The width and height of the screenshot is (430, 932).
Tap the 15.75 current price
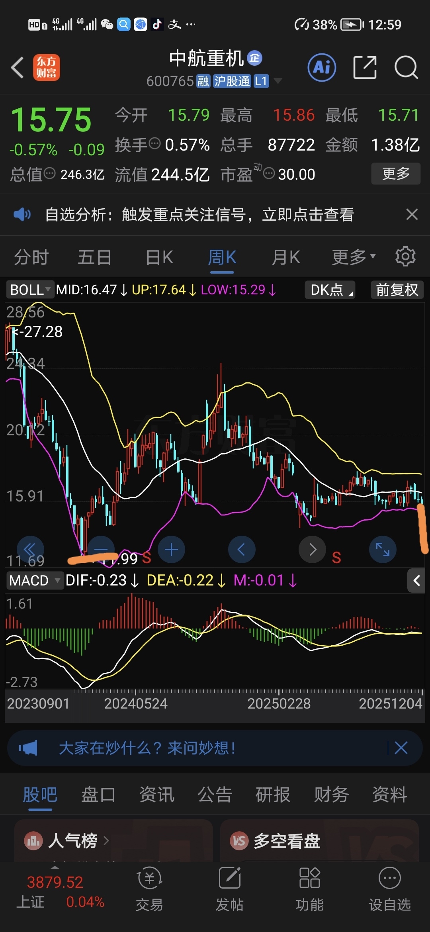click(51, 119)
